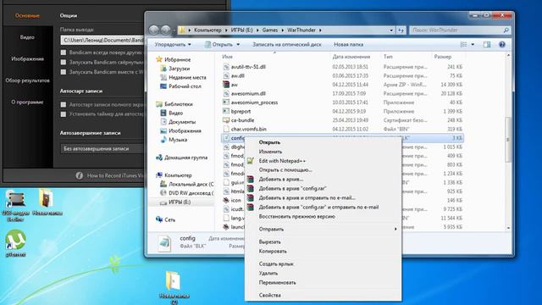The width and height of the screenshot is (542, 305).
Task: Expand the Отправить submenu arrow
Action: click(395, 229)
